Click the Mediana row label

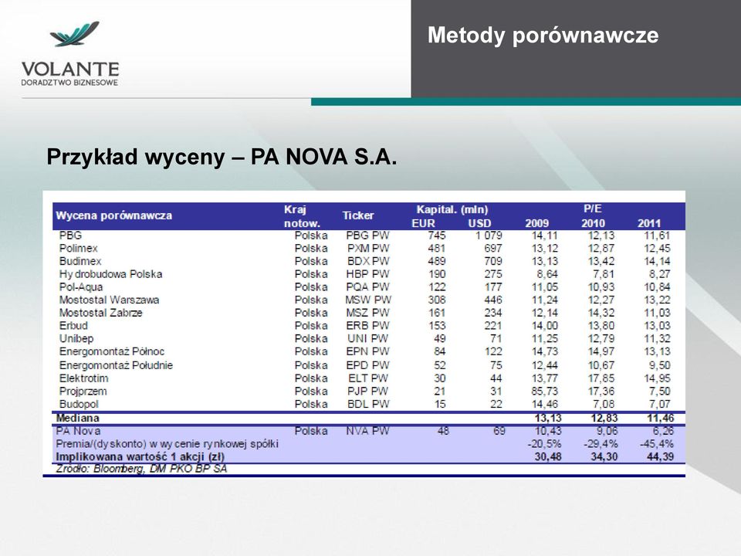(x=77, y=418)
